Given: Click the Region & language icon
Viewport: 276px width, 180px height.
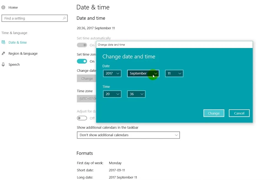Looking at the screenshot, I should (x=4, y=53).
